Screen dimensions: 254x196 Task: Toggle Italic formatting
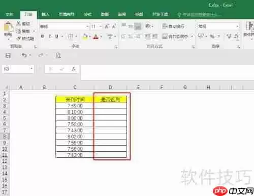click(50, 36)
